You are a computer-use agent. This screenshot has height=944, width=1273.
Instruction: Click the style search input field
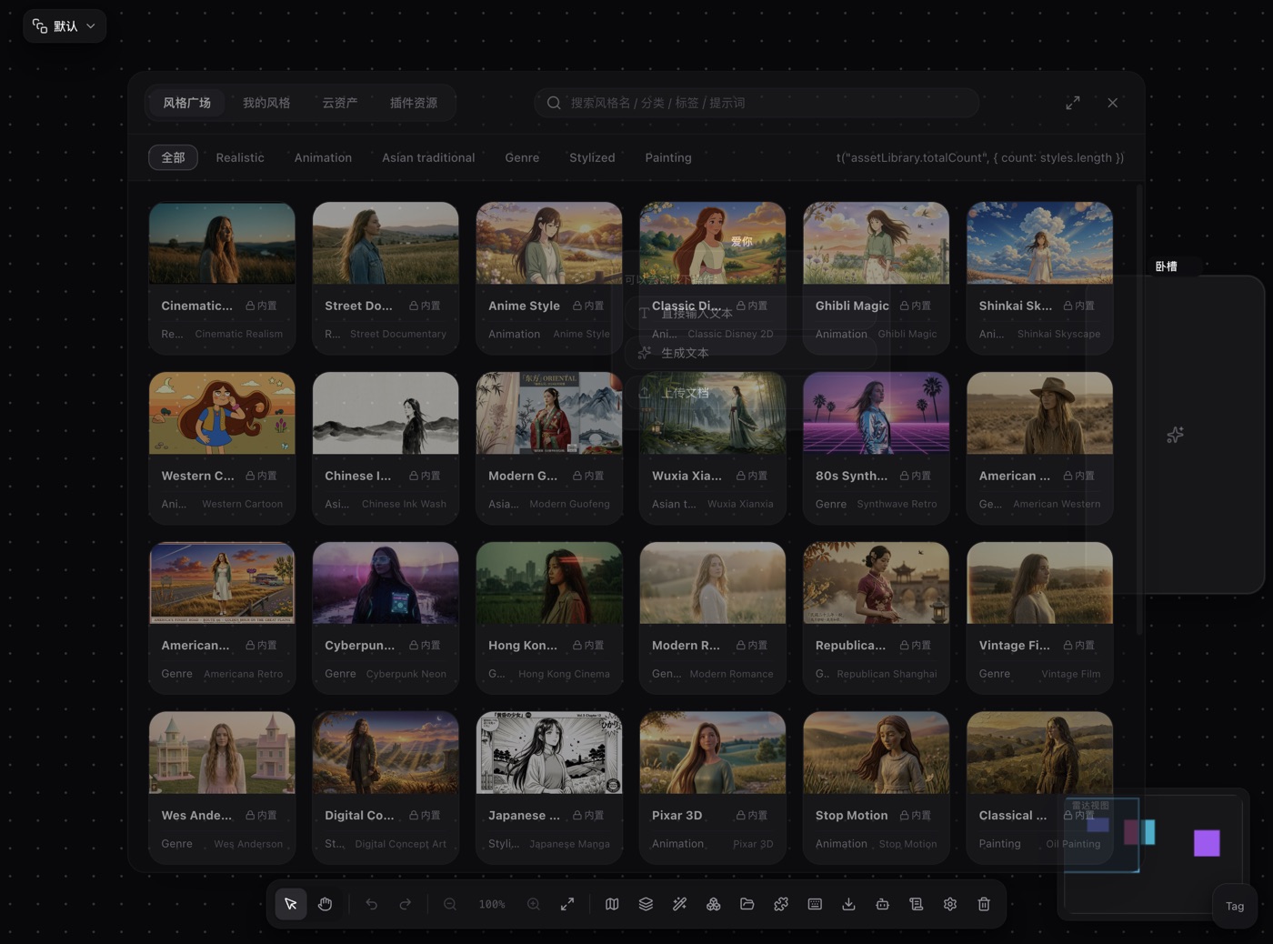tap(757, 103)
